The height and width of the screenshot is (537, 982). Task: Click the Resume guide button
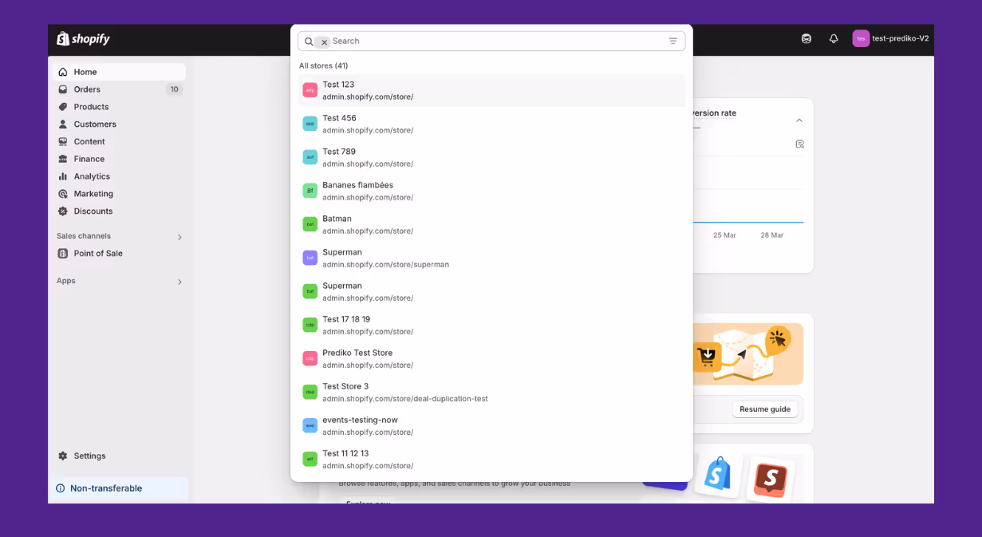click(765, 409)
